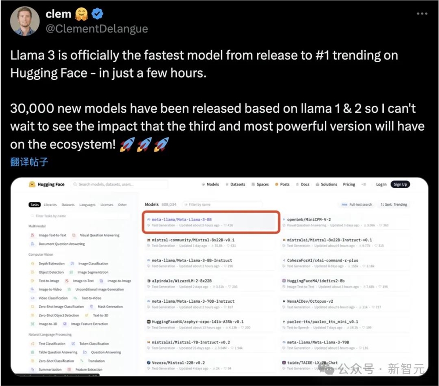Open Posts in top navigation
Image resolution: width=439 pixels, height=386 pixels.
(282, 184)
